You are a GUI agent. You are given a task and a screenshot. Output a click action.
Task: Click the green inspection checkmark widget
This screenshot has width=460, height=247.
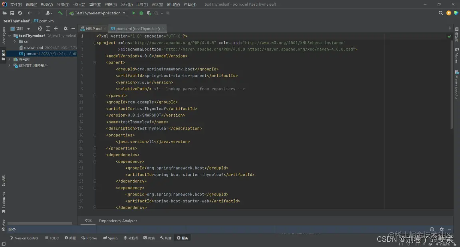click(x=449, y=36)
